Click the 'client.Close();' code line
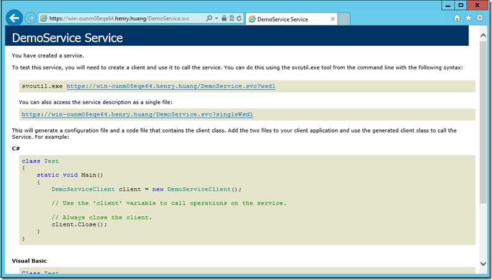The width and height of the screenshot is (492, 280). 79,224
